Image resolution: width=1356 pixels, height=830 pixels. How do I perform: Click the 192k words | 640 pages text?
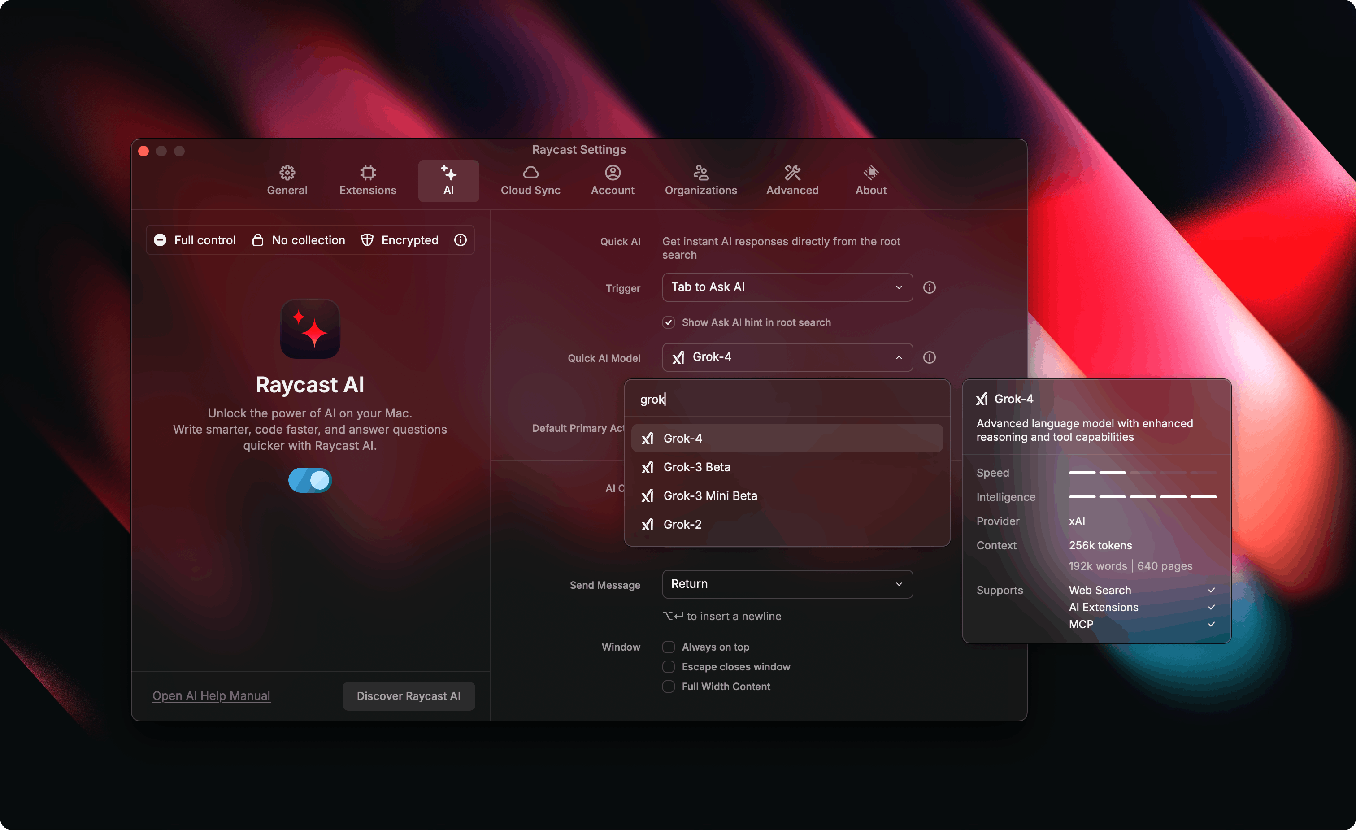coord(1130,566)
